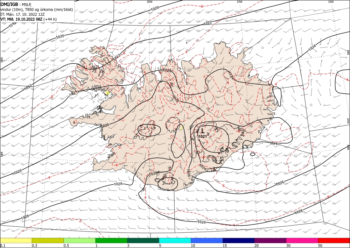Click the 'DMI/IGB : MSLP,' title text

click(x=16, y=4)
